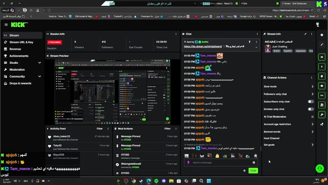
Task: Click AI Chat Moderation label
Action: [x=275, y=117]
